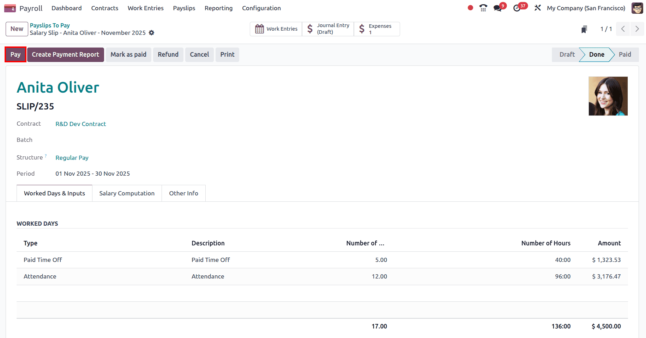
Task: Expand the Structure help tooltip marker
Action: click(46, 155)
